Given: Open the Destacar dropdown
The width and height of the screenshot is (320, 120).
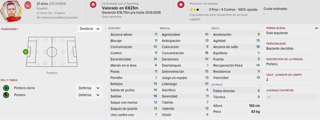Looking at the screenshot, I should (90, 29).
